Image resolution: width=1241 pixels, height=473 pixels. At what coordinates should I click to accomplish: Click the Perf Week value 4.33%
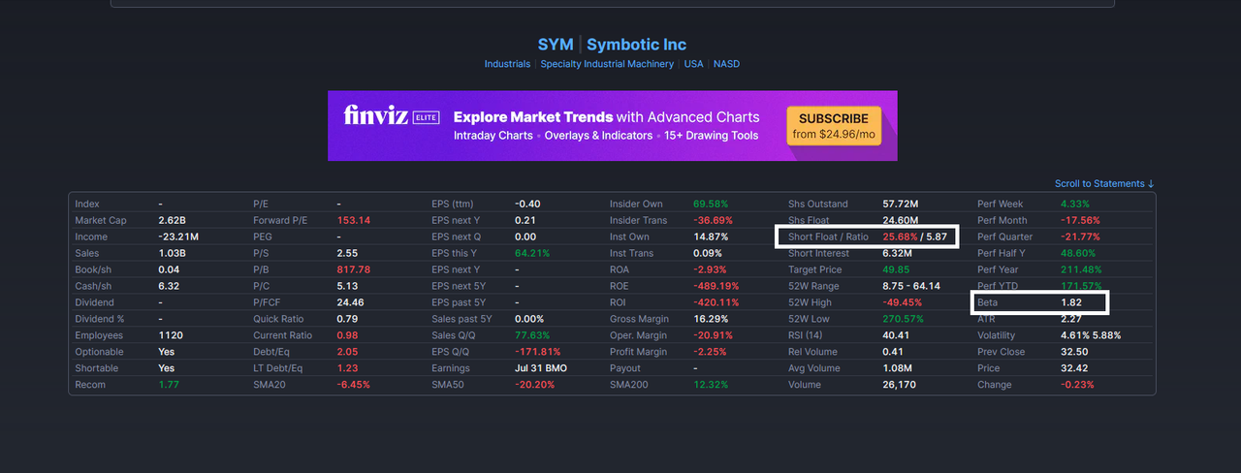[1076, 204]
